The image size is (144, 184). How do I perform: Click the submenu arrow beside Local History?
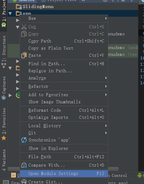106,126
